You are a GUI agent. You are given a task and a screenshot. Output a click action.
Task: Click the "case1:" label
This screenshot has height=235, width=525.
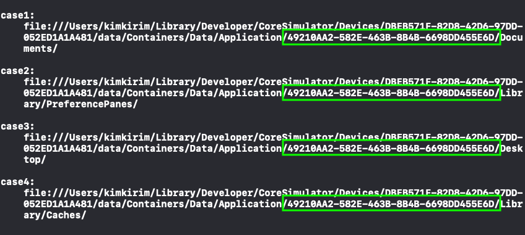click(x=17, y=15)
